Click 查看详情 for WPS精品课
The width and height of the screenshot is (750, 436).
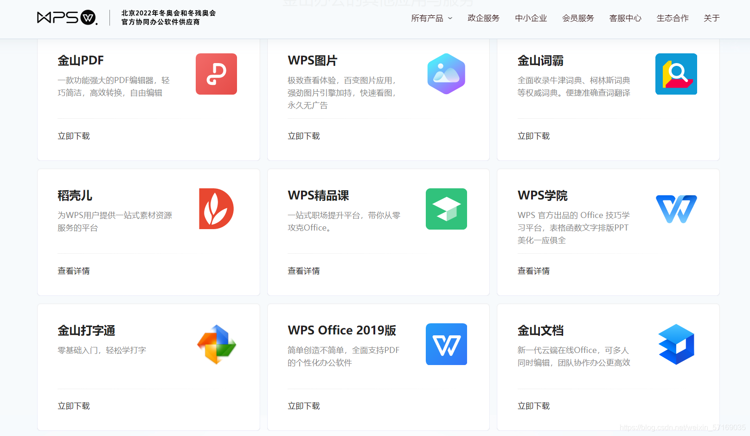click(x=304, y=271)
